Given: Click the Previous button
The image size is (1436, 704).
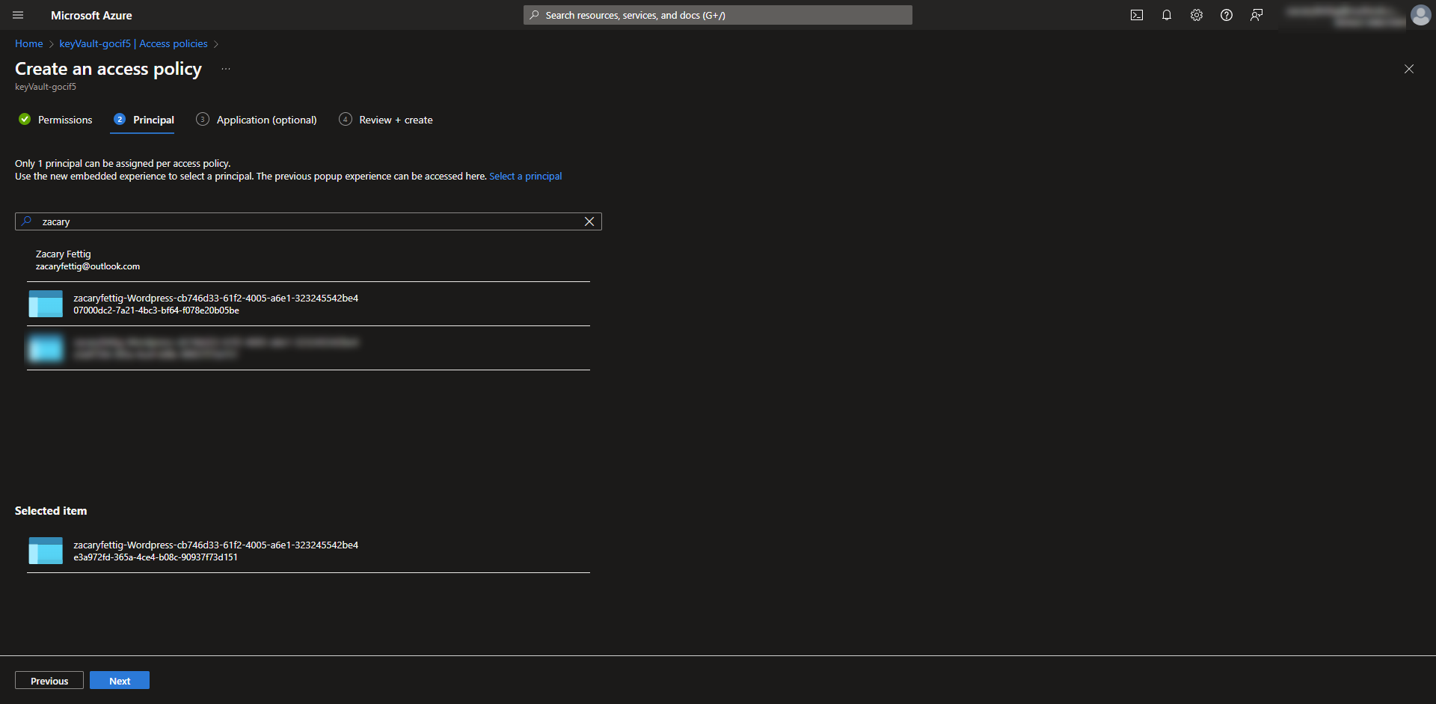Looking at the screenshot, I should [49, 680].
